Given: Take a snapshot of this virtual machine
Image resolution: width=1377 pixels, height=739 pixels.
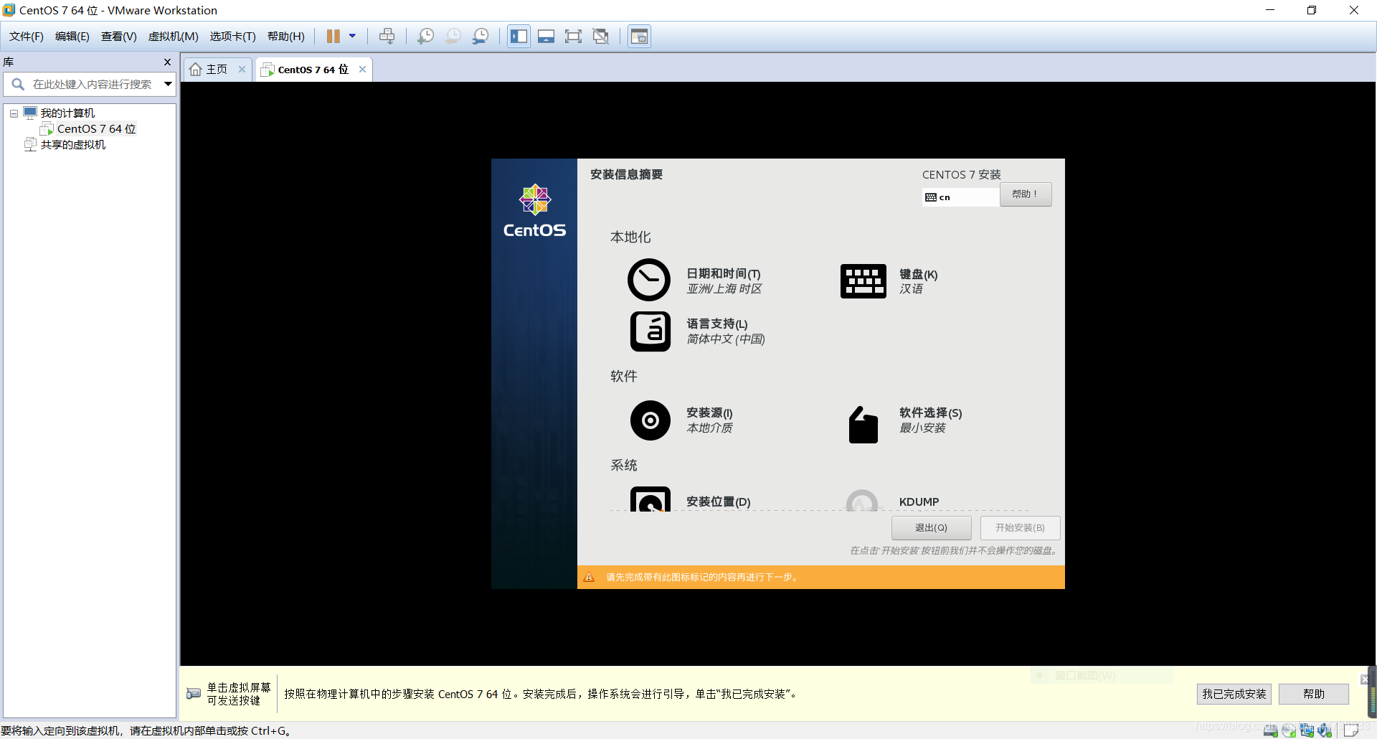Looking at the screenshot, I should click(426, 36).
